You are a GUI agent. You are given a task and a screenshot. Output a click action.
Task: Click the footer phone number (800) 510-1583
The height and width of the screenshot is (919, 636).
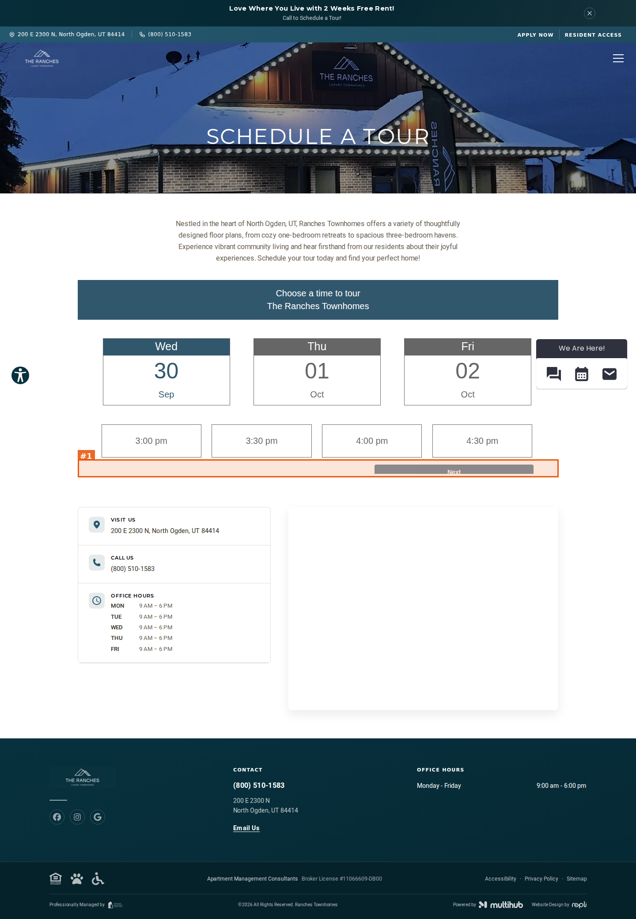coord(259,785)
